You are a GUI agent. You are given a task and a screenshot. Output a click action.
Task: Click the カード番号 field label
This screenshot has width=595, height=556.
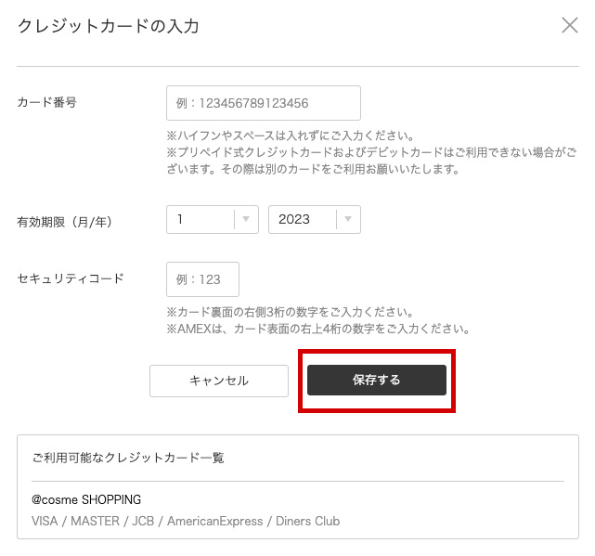click(x=46, y=102)
